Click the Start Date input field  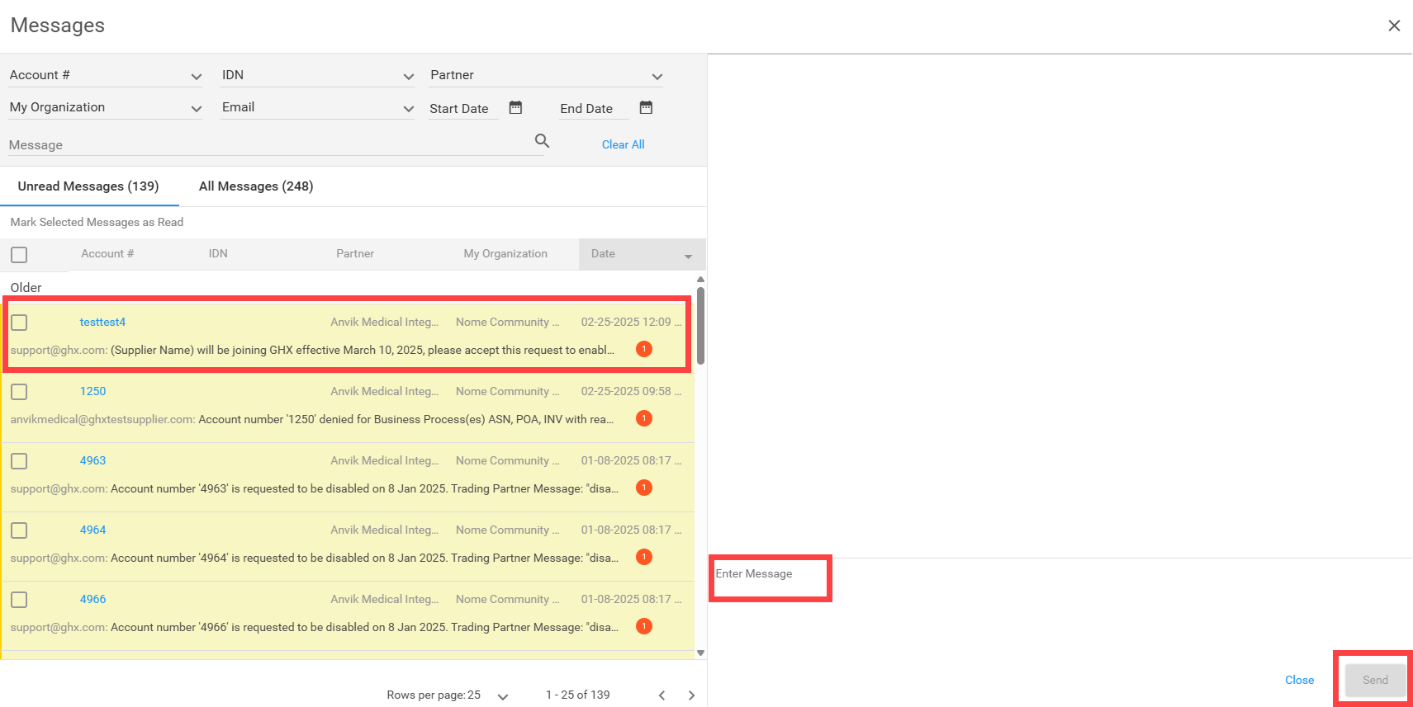(x=463, y=108)
